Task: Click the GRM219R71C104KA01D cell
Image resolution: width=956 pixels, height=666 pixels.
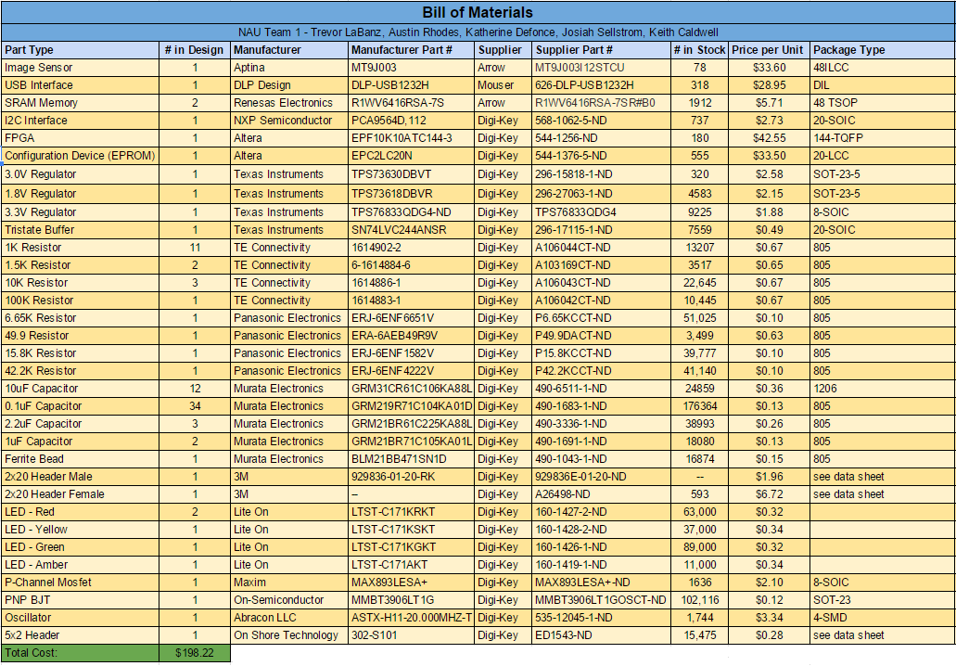Action: 412,407
